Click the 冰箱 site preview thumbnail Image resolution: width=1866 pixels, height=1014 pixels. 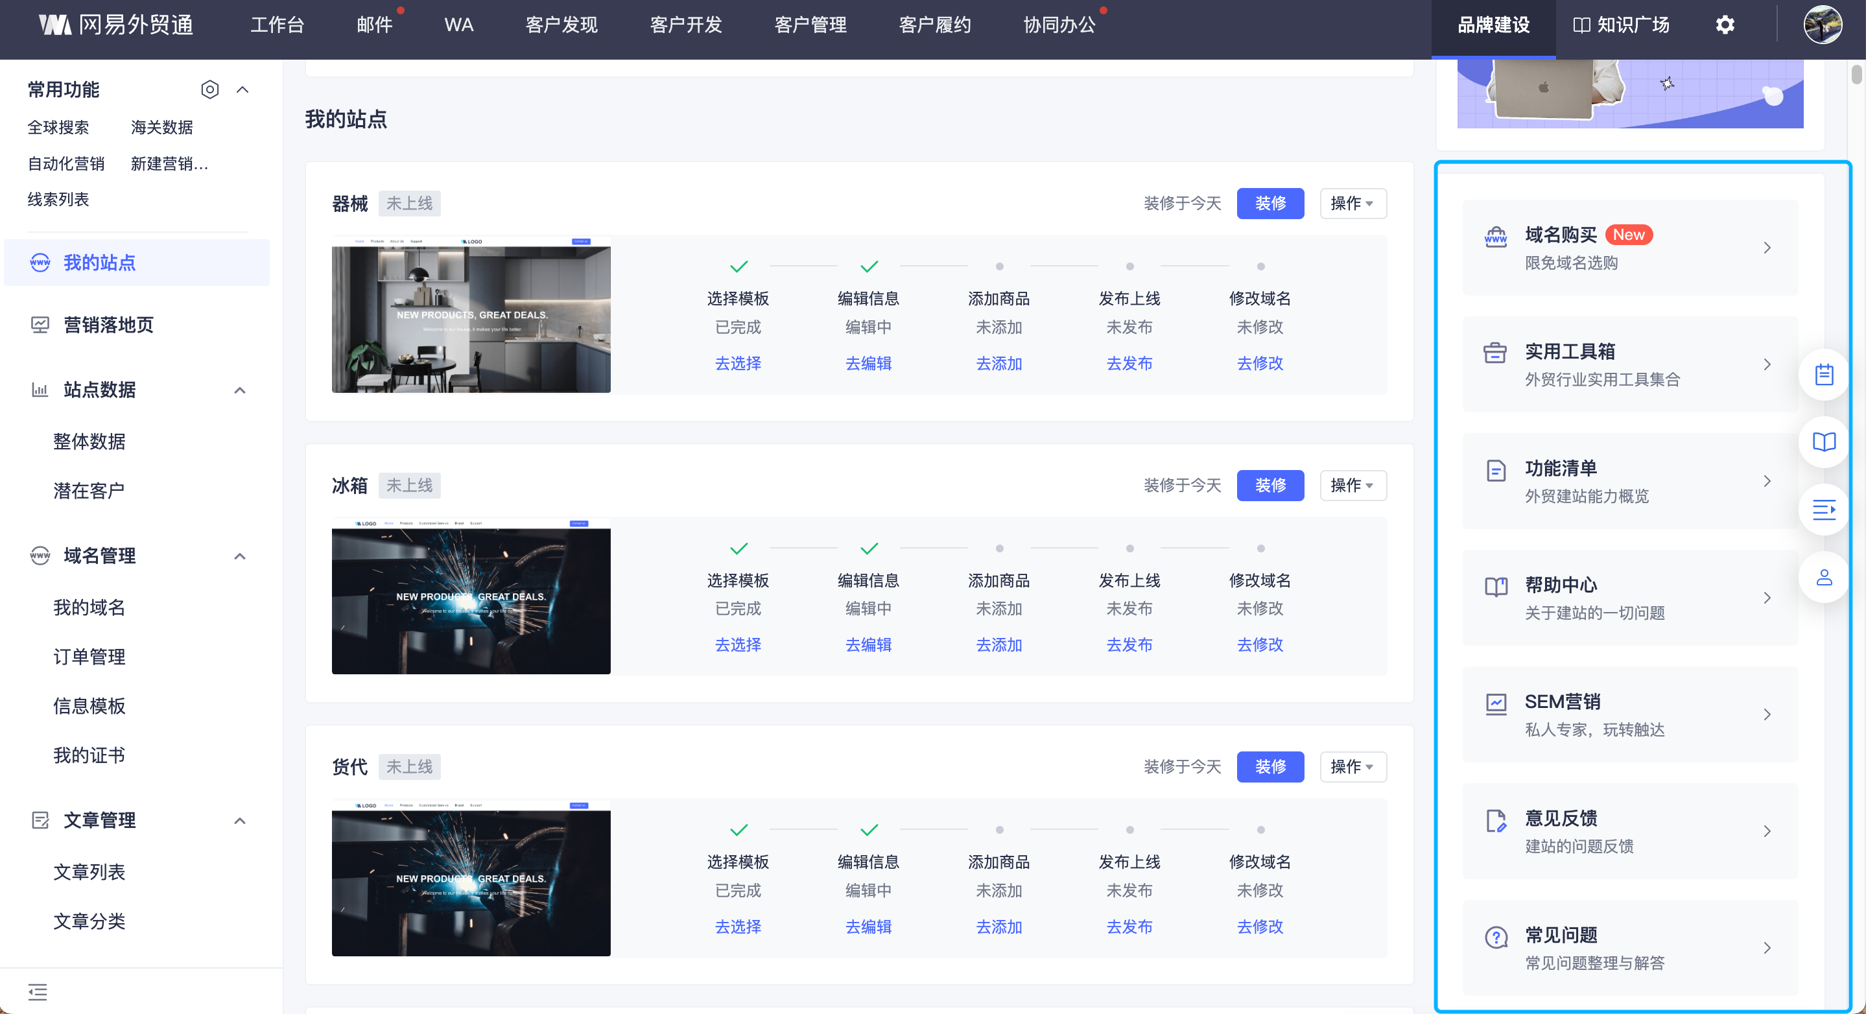pos(471,597)
